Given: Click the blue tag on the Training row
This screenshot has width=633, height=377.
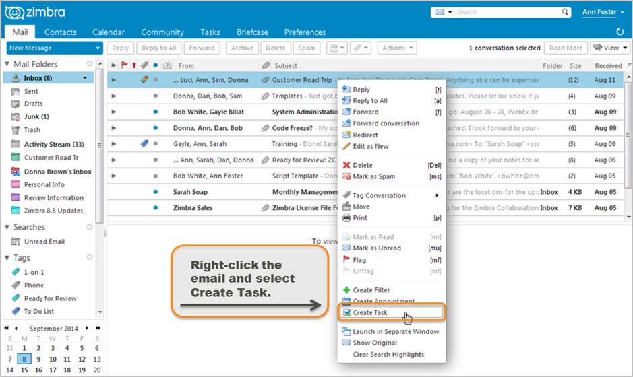Looking at the screenshot, I should click(x=144, y=143).
